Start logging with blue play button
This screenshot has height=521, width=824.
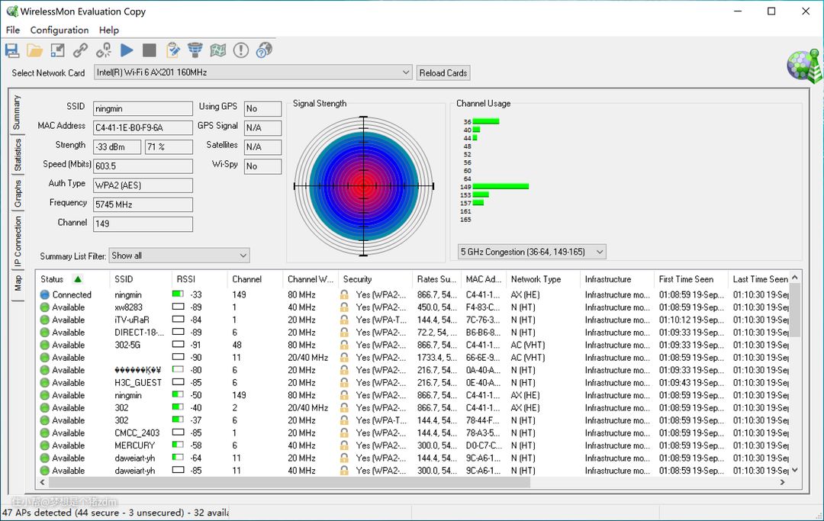127,50
